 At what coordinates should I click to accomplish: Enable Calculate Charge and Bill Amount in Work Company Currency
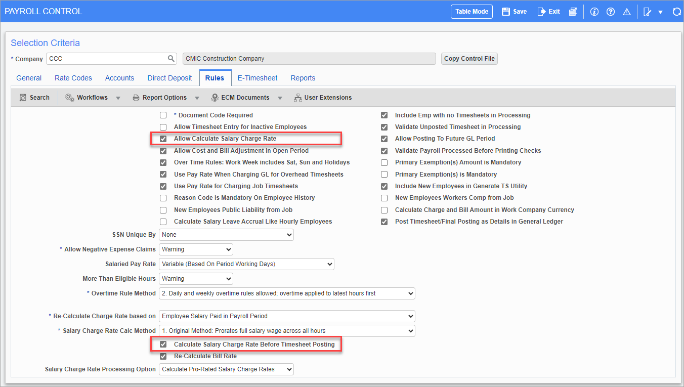(x=384, y=210)
